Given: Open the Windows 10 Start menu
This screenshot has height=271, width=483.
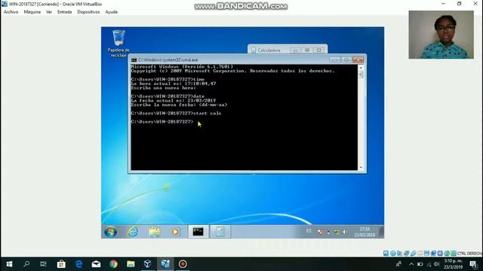Looking at the screenshot, I should (9, 264).
